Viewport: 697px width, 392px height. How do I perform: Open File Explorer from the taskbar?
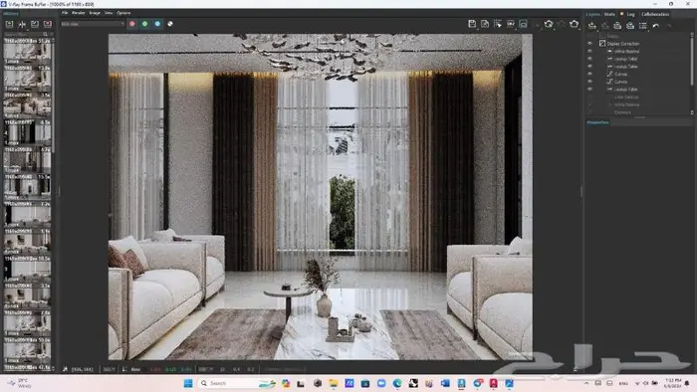(334, 383)
